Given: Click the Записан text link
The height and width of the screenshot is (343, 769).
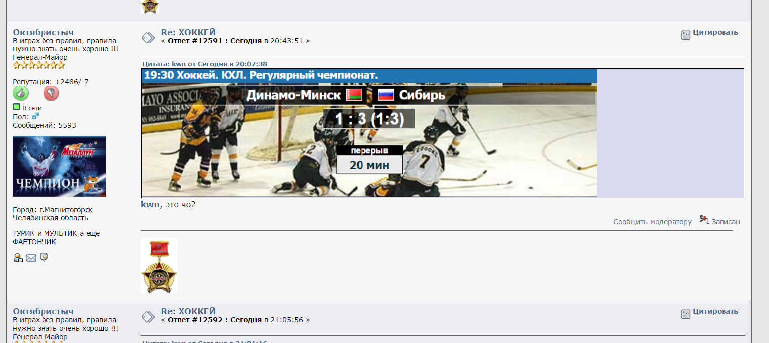Looking at the screenshot, I should [x=725, y=222].
